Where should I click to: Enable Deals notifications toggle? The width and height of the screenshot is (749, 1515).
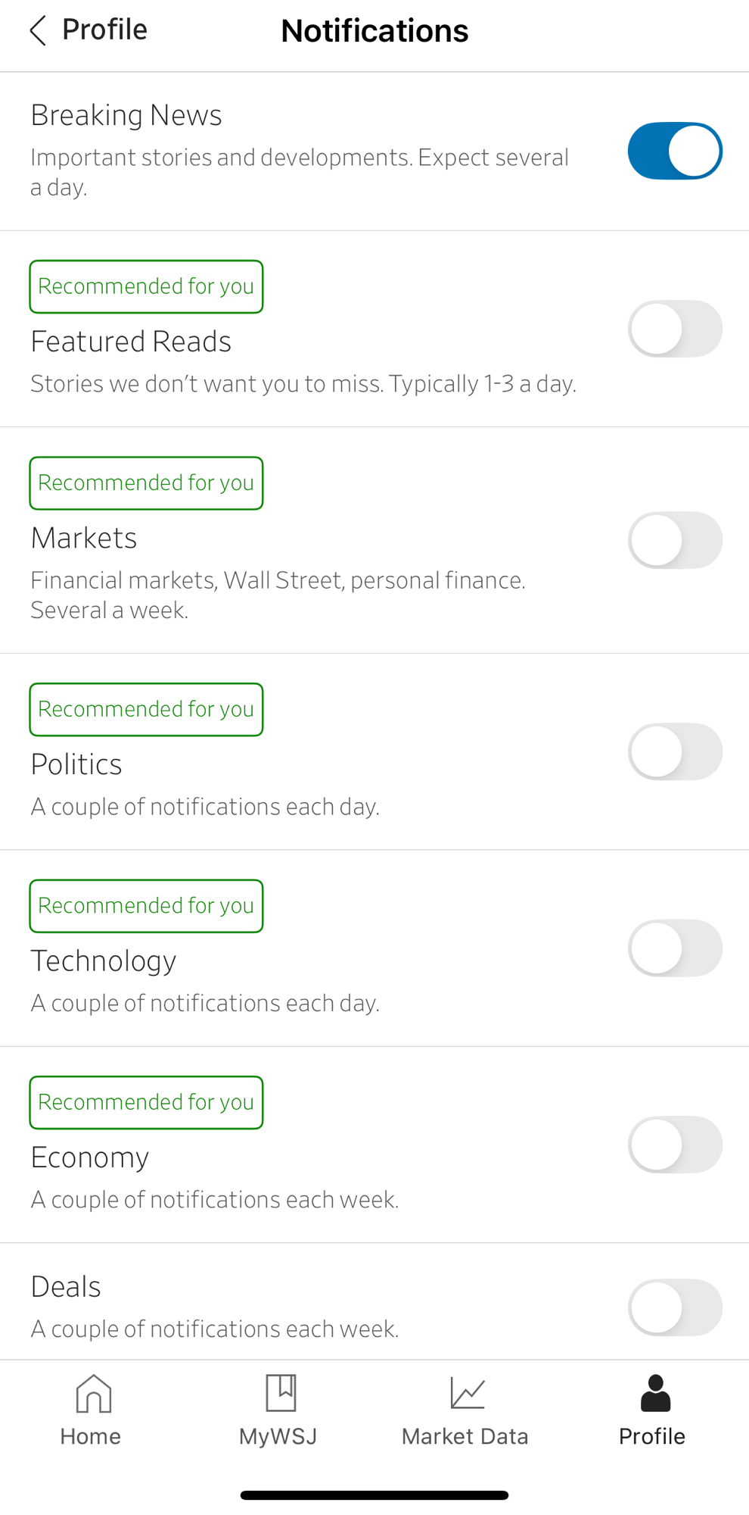(675, 1308)
